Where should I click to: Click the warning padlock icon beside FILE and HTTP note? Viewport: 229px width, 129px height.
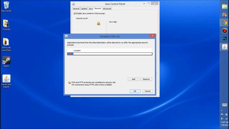(69, 83)
